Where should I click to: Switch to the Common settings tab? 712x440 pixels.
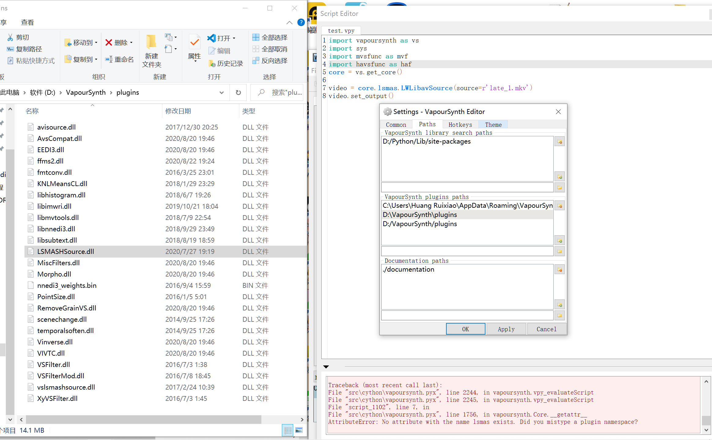(396, 125)
